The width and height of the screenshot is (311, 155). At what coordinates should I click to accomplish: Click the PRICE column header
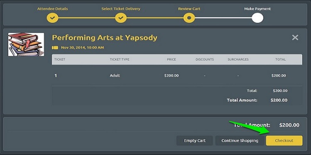point(171,59)
